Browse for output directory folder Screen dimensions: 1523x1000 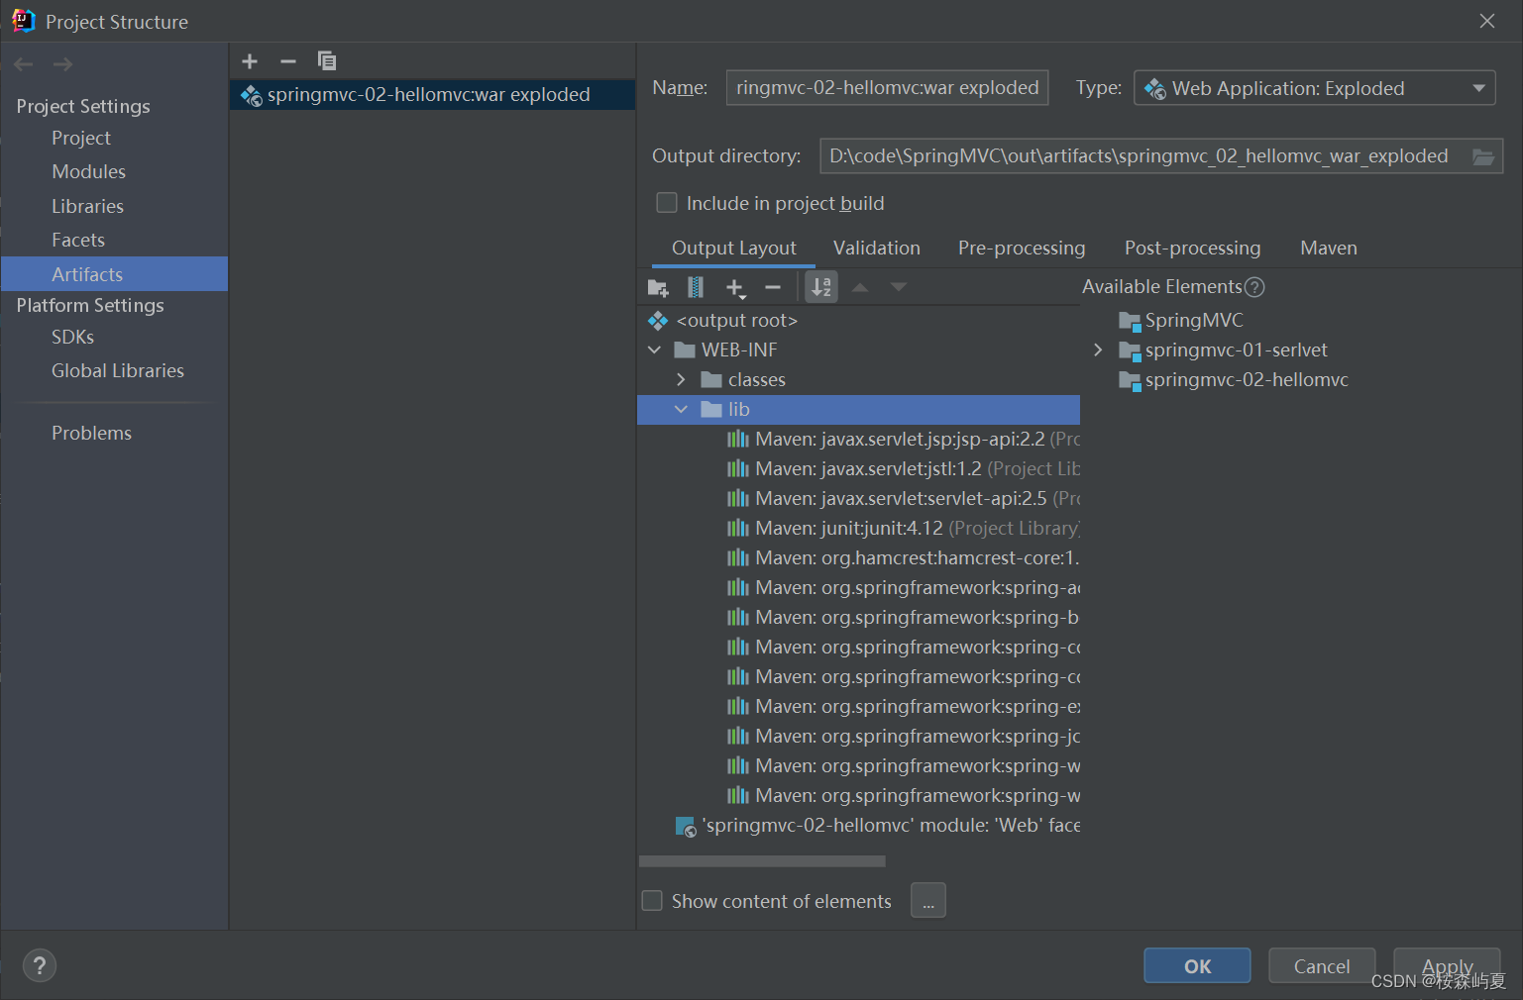[x=1483, y=156]
